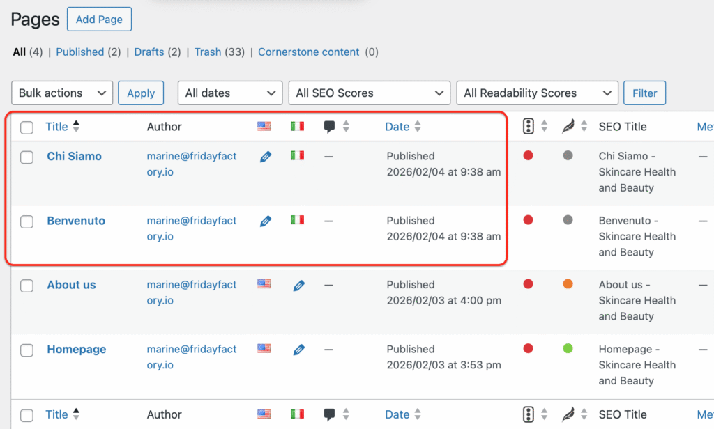Image resolution: width=714 pixels, height=429 pixels.
Task: Open the All SEO Scores dropdown
Action: [369, 93]
